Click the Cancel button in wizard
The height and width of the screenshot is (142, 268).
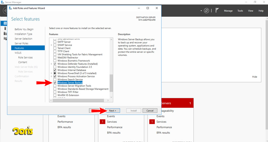150,111
